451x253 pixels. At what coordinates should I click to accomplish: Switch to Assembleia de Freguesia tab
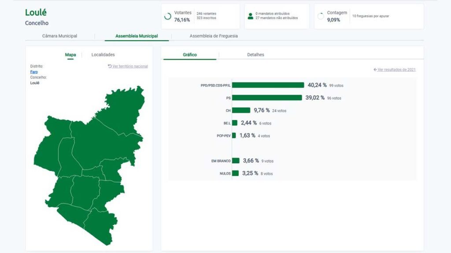click(x=214, y=36)
